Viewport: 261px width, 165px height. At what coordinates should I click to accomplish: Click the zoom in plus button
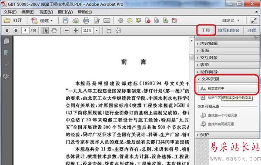[x=76, y=30]
